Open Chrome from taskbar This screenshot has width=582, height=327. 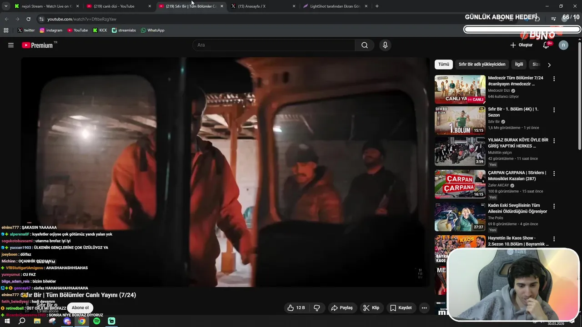pos(82,321)
